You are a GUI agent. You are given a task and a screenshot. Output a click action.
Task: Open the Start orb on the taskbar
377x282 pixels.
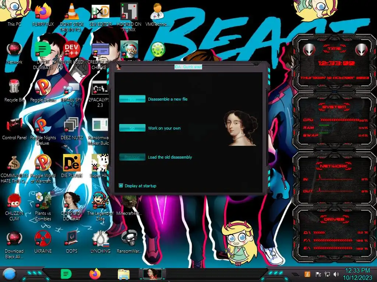pyautogui.click(x=10, y=274)
